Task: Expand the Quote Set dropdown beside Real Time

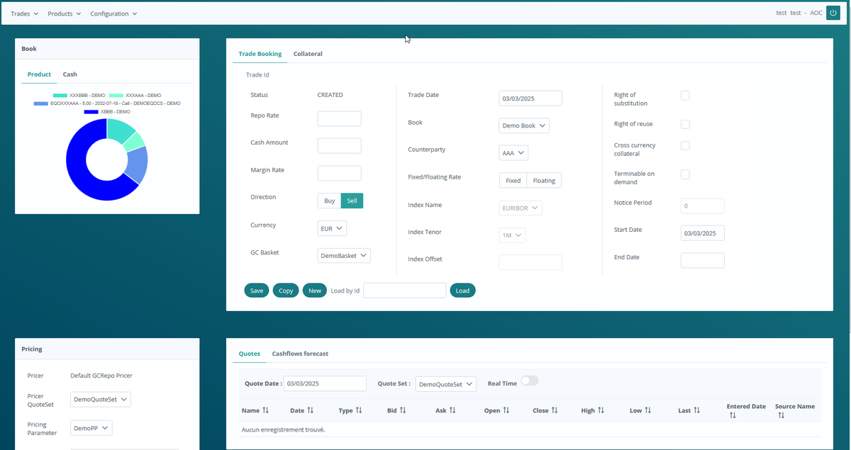Action: tap(446, 384)
